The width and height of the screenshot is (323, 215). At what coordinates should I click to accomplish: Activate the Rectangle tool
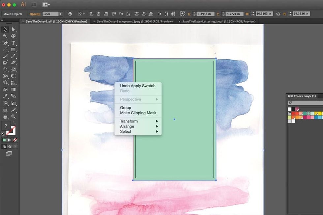(13, 50)
